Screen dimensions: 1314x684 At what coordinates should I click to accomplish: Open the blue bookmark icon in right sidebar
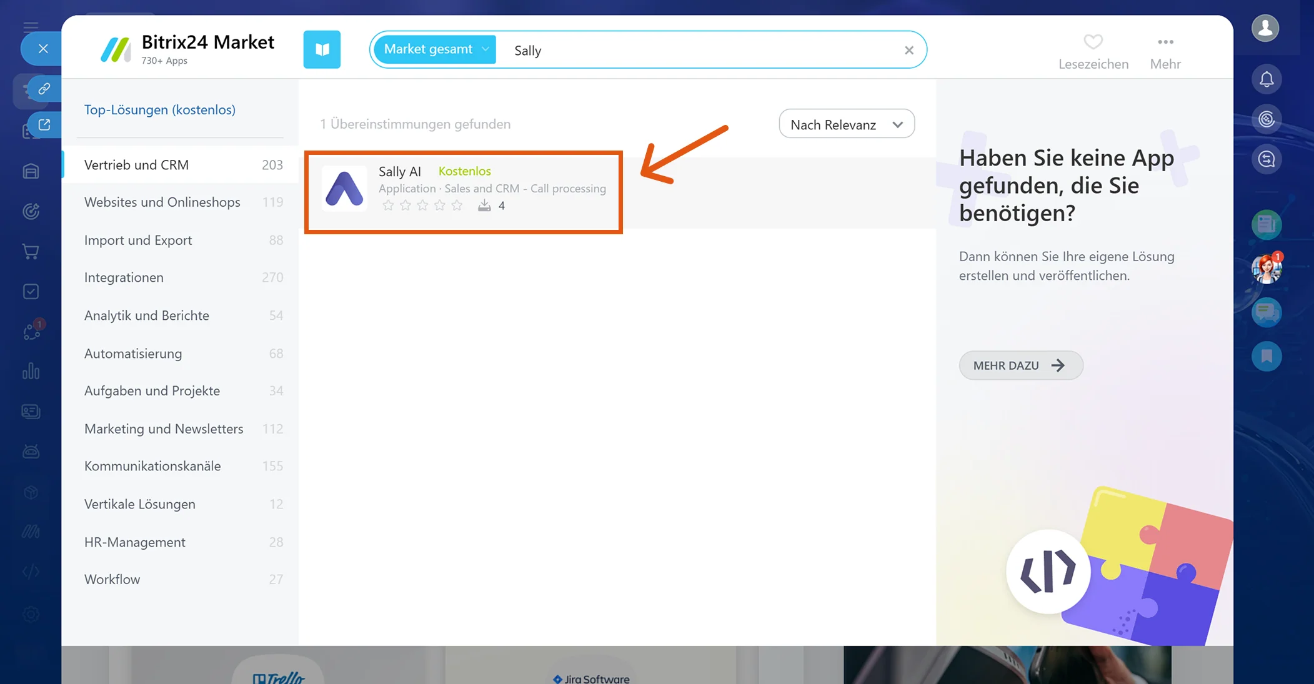coord(1267,357)
